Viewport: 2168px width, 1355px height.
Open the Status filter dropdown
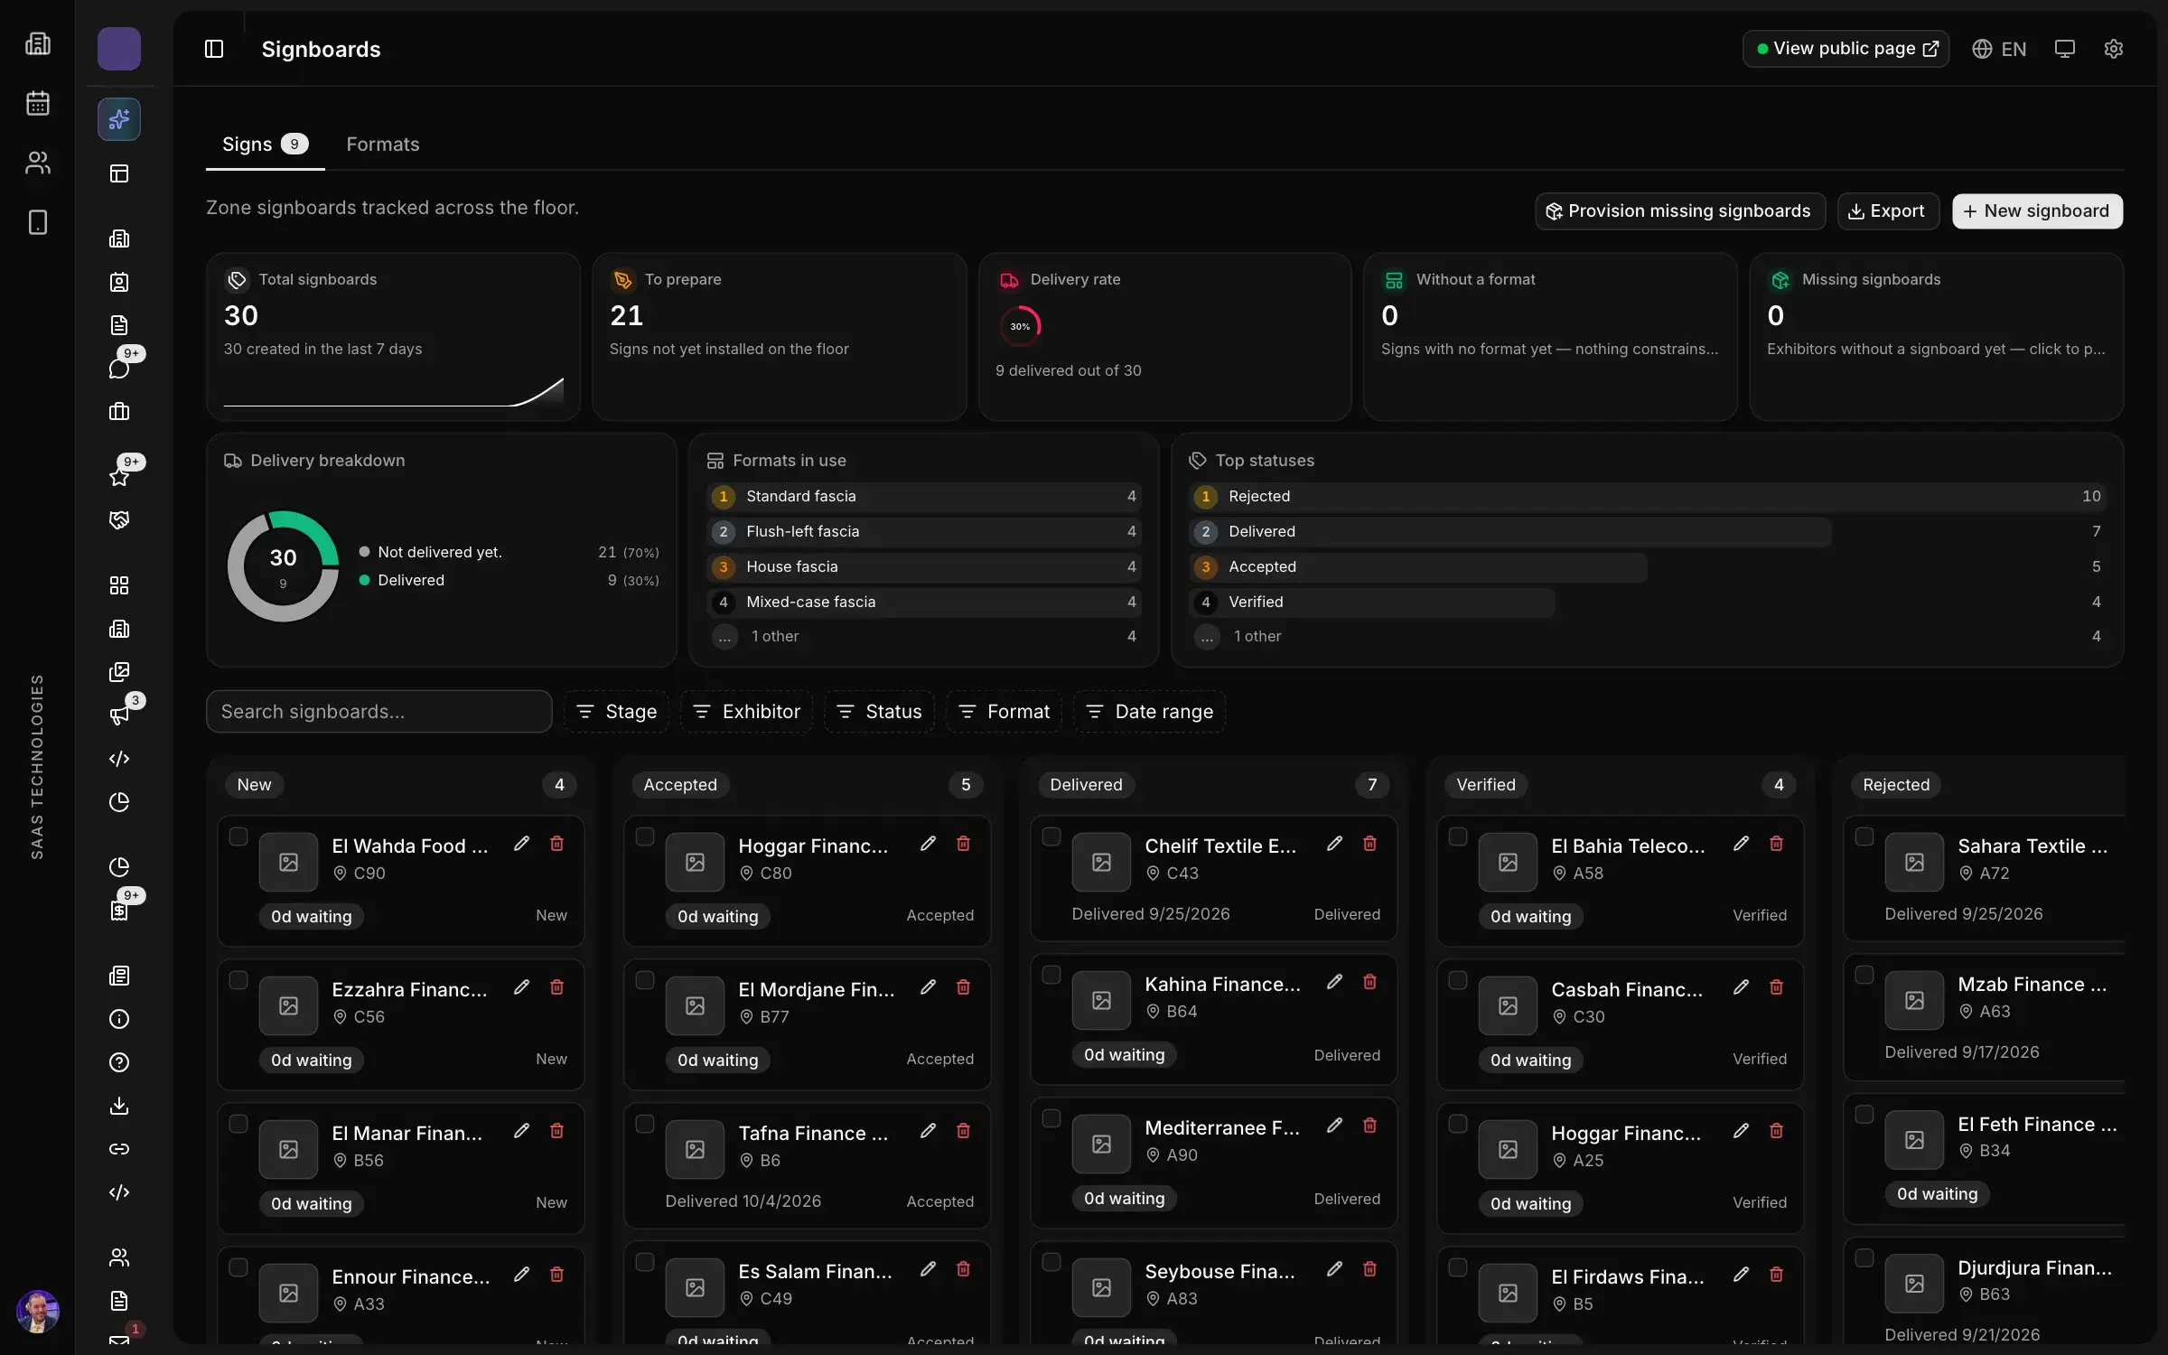point(880,712)
